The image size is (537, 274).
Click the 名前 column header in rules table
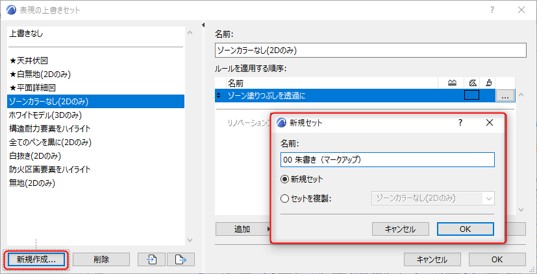(332, 83)
